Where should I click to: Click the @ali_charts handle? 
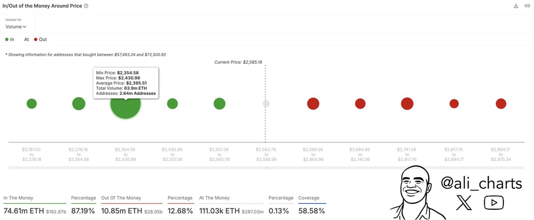[x=481, y=183]
